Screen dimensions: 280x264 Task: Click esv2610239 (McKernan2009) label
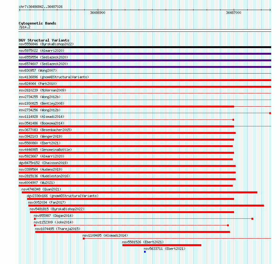coord(42,90)
